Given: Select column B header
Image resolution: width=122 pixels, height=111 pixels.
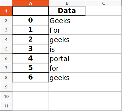Looking at the screenshot, I should (x=67, y=3).
